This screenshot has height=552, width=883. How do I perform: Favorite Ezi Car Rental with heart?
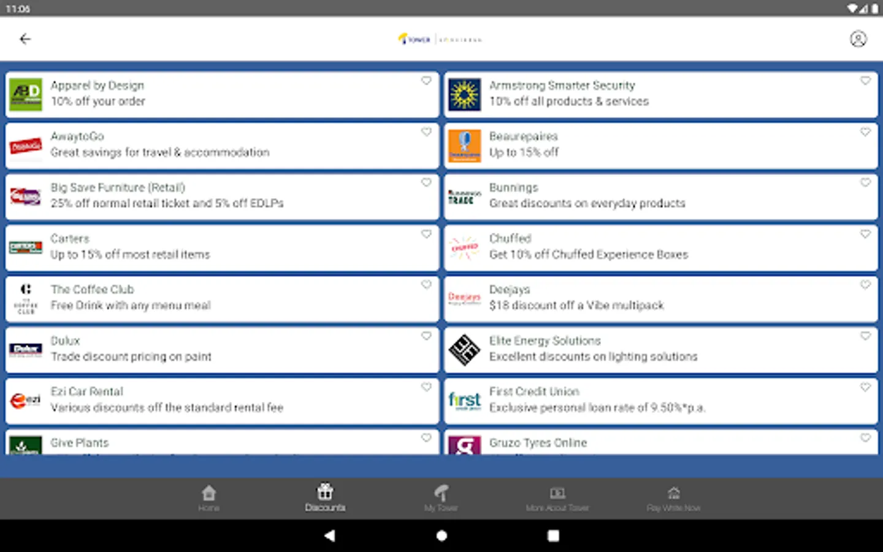tap(426, 387)
